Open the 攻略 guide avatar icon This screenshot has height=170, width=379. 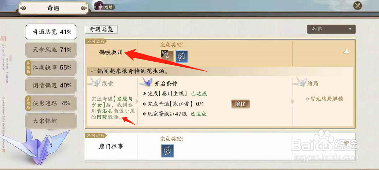99,5
